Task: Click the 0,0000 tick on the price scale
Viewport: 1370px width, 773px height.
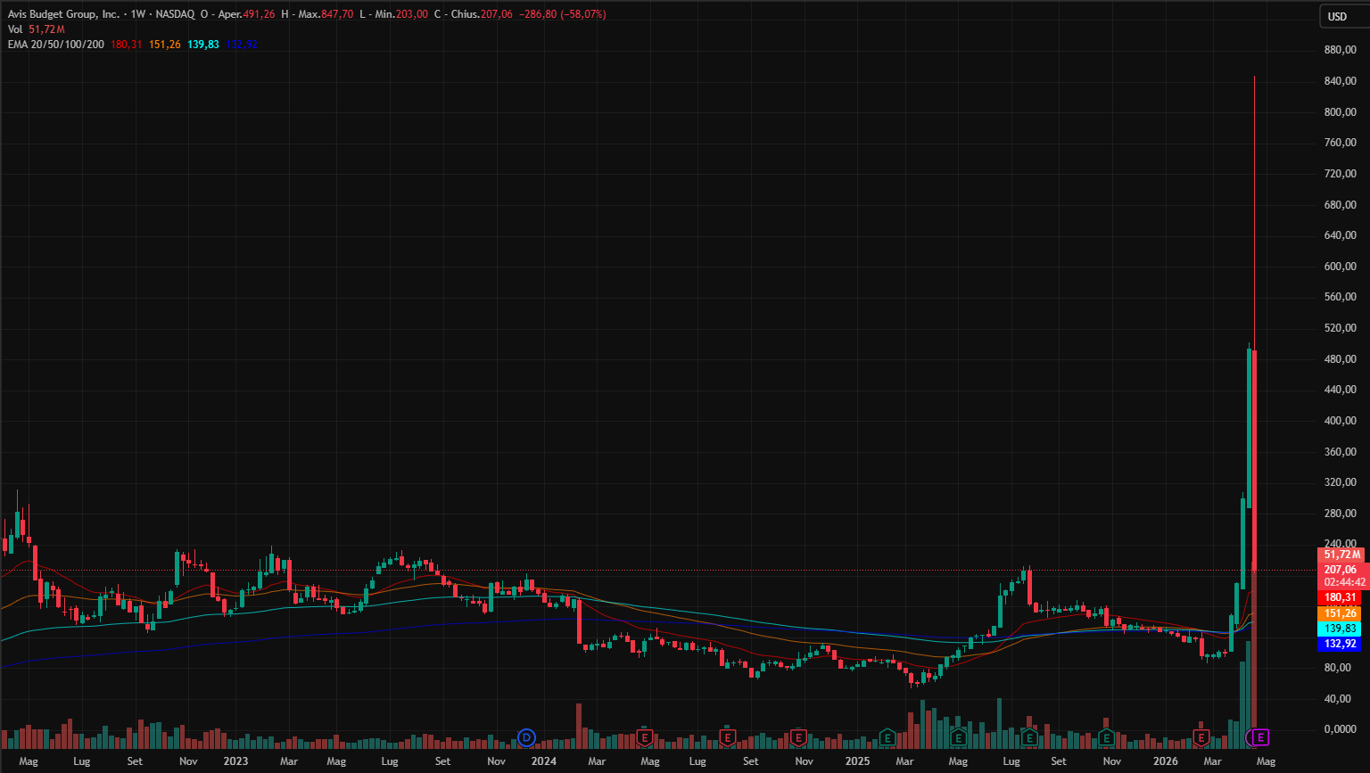Action: tap(1341, 729)
